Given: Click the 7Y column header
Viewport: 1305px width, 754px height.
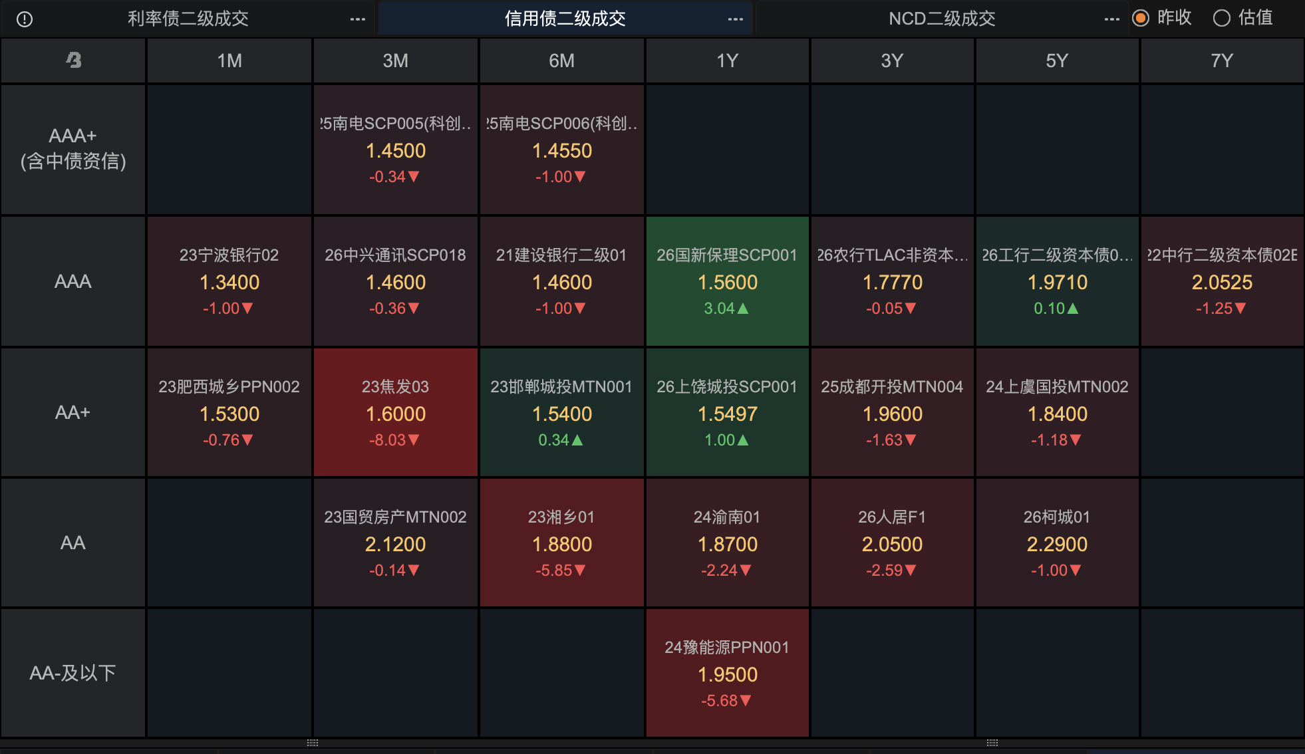Looking at the screenshot, I should (1222, 61).
